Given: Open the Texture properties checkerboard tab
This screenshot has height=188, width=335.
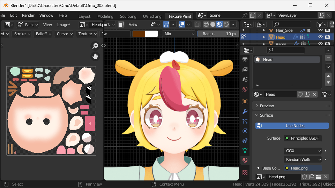Looking at the screenshot, I should (245, 172).
